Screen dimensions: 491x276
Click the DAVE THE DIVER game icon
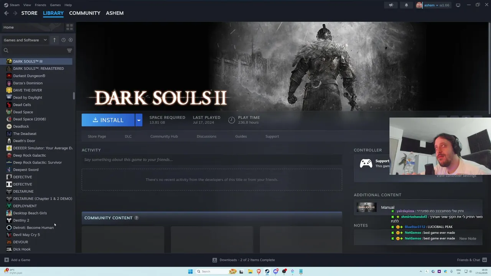(9, 90)
